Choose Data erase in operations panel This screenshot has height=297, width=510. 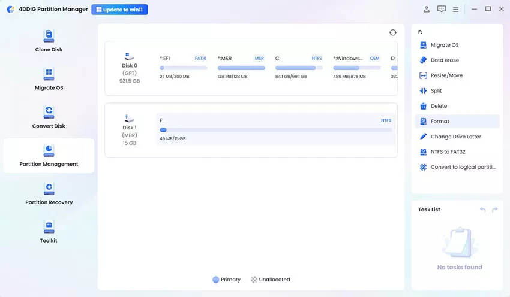pyautogui.click(x=445, y=60)
